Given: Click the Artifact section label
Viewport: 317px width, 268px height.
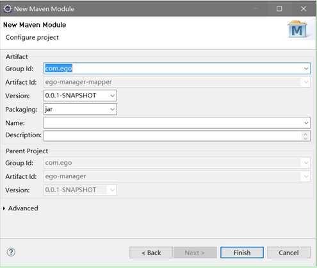Looking at the screenshot, I should tap(17, 56).
